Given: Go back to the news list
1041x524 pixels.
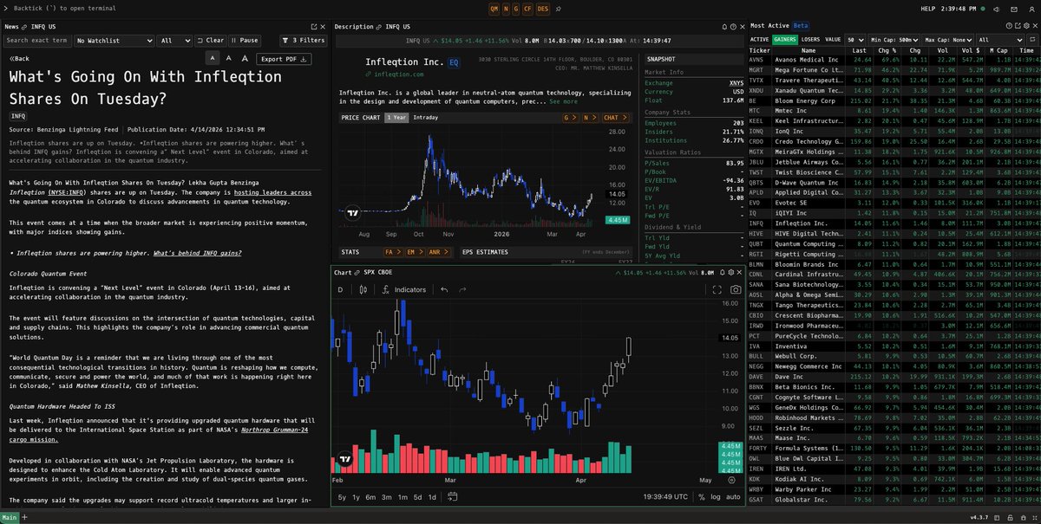Looking at the screenshot, I should pos(19,59).
